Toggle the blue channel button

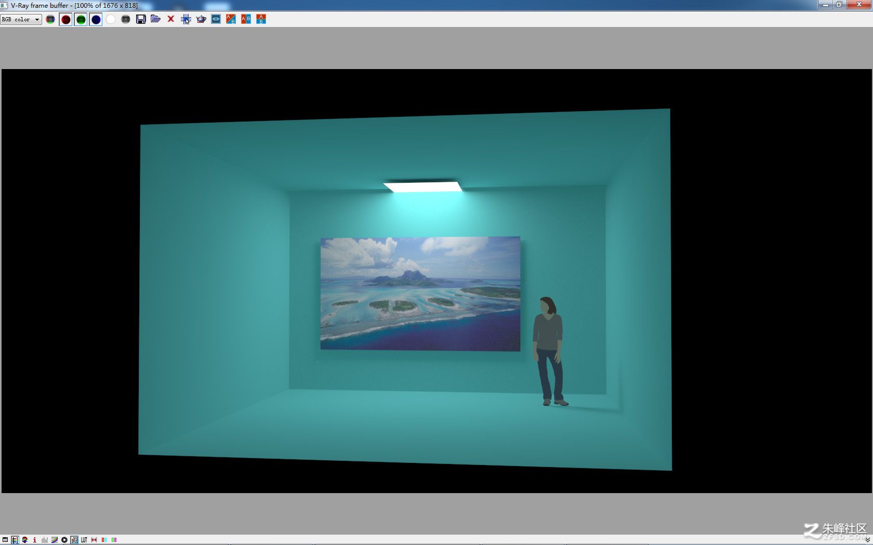pos(96,19)
